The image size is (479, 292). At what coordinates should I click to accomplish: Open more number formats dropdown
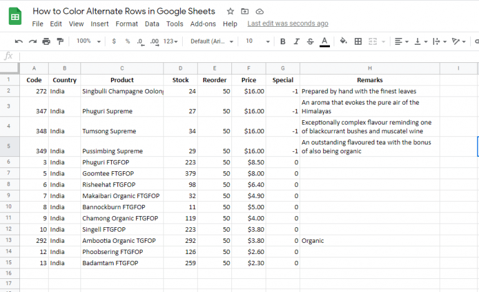point(170,41)
